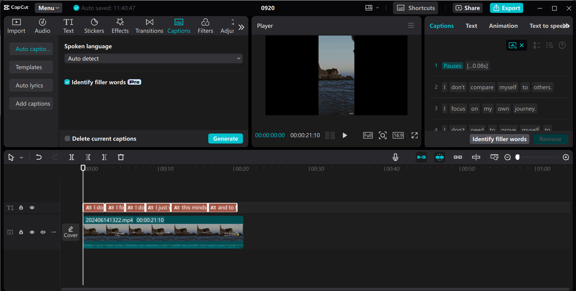
Task: Open the Import panel
Action: point(16,26)
